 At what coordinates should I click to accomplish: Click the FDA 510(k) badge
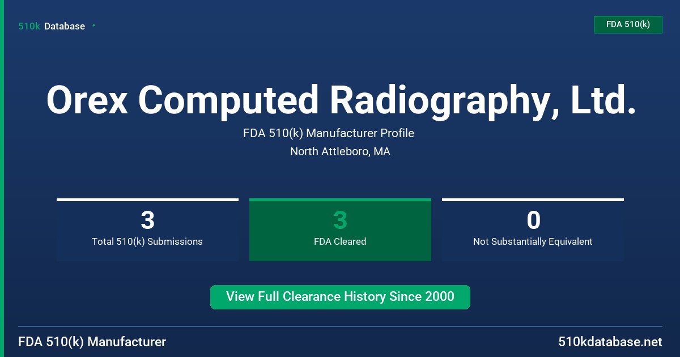[x=628, y=24]
